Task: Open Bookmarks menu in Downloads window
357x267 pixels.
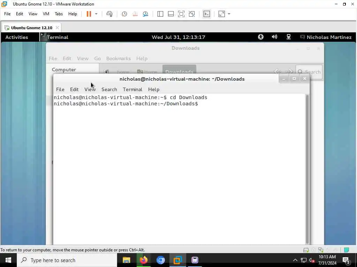Action: pyautogui.click(x=119, y=58)
